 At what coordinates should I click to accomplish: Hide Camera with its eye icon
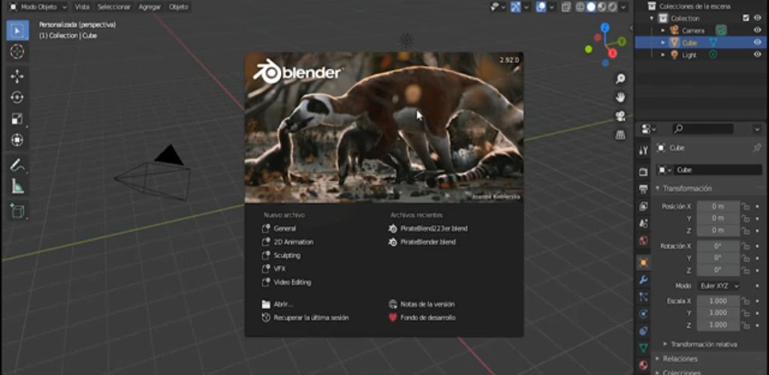pyautogui.click(x=757, y=30)
